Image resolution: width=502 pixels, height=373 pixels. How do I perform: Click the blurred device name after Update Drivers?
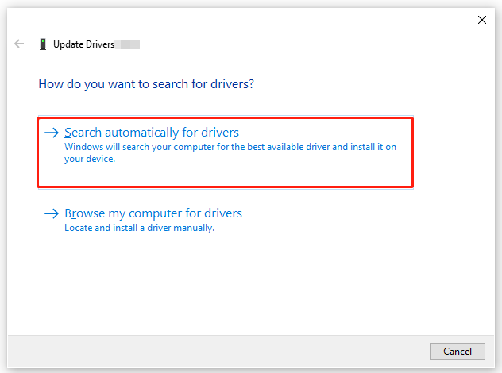coord(127,44)
